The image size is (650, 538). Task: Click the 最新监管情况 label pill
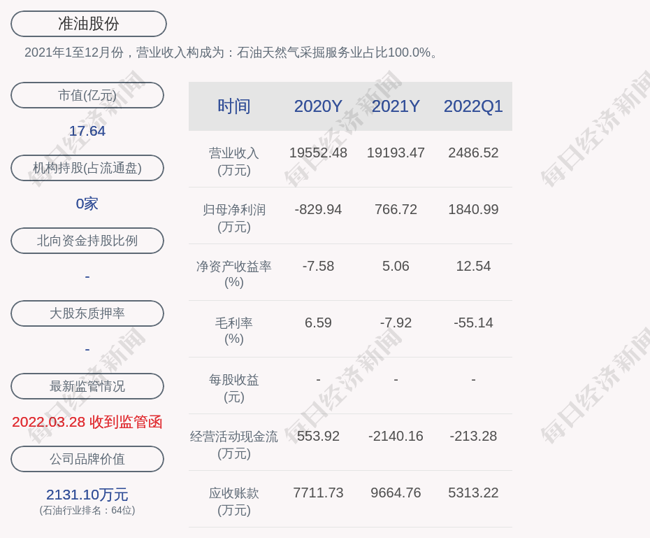87,386
